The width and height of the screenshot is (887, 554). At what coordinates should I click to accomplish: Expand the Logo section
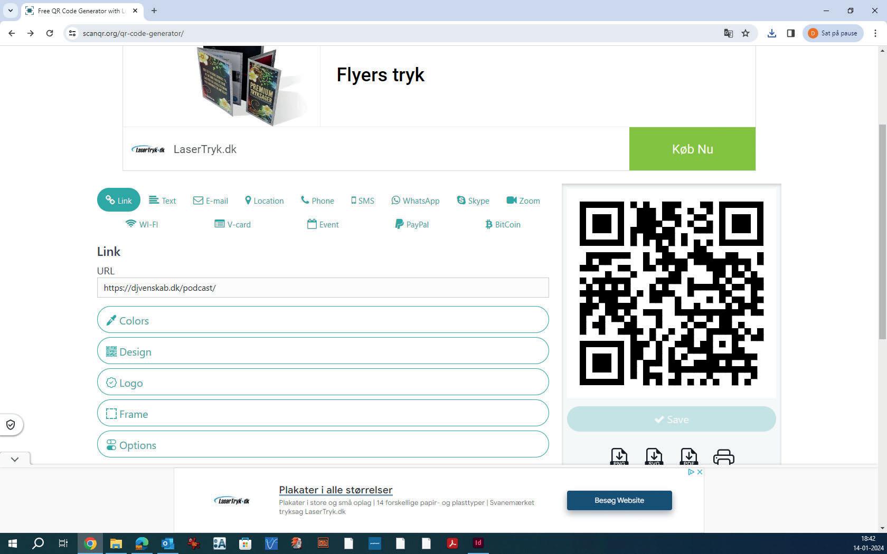tap(323, 382)
